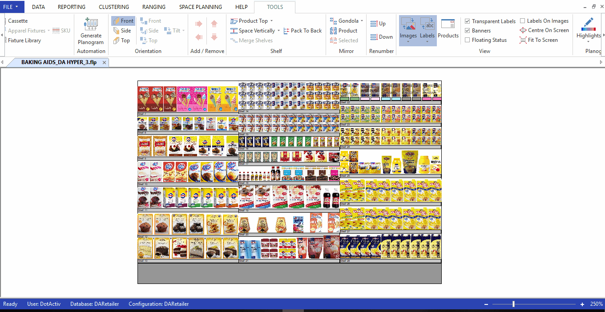The image size is (605, 312).
Task: Open the DATA ribbon tab
Action: [38, 7]
